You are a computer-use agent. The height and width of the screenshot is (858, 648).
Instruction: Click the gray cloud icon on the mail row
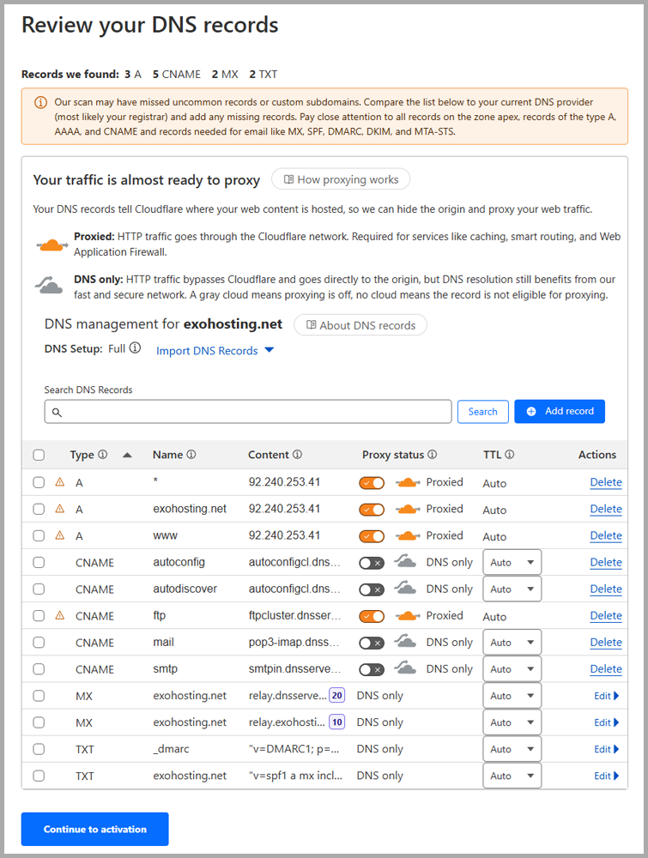(405, 641)
